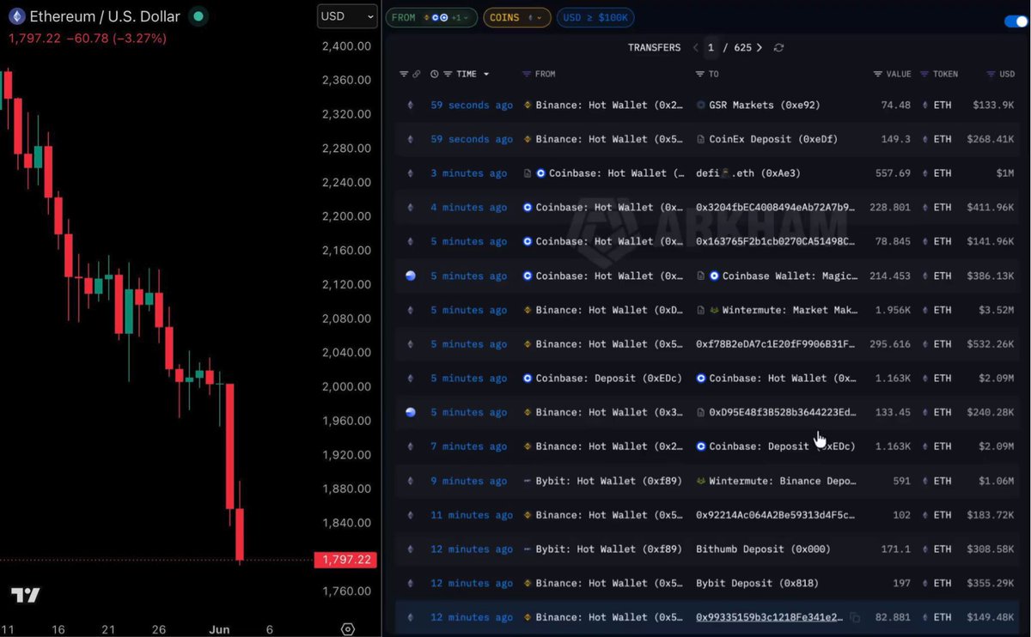
Task: Refresh the transfers list
Action: (778, 48)
